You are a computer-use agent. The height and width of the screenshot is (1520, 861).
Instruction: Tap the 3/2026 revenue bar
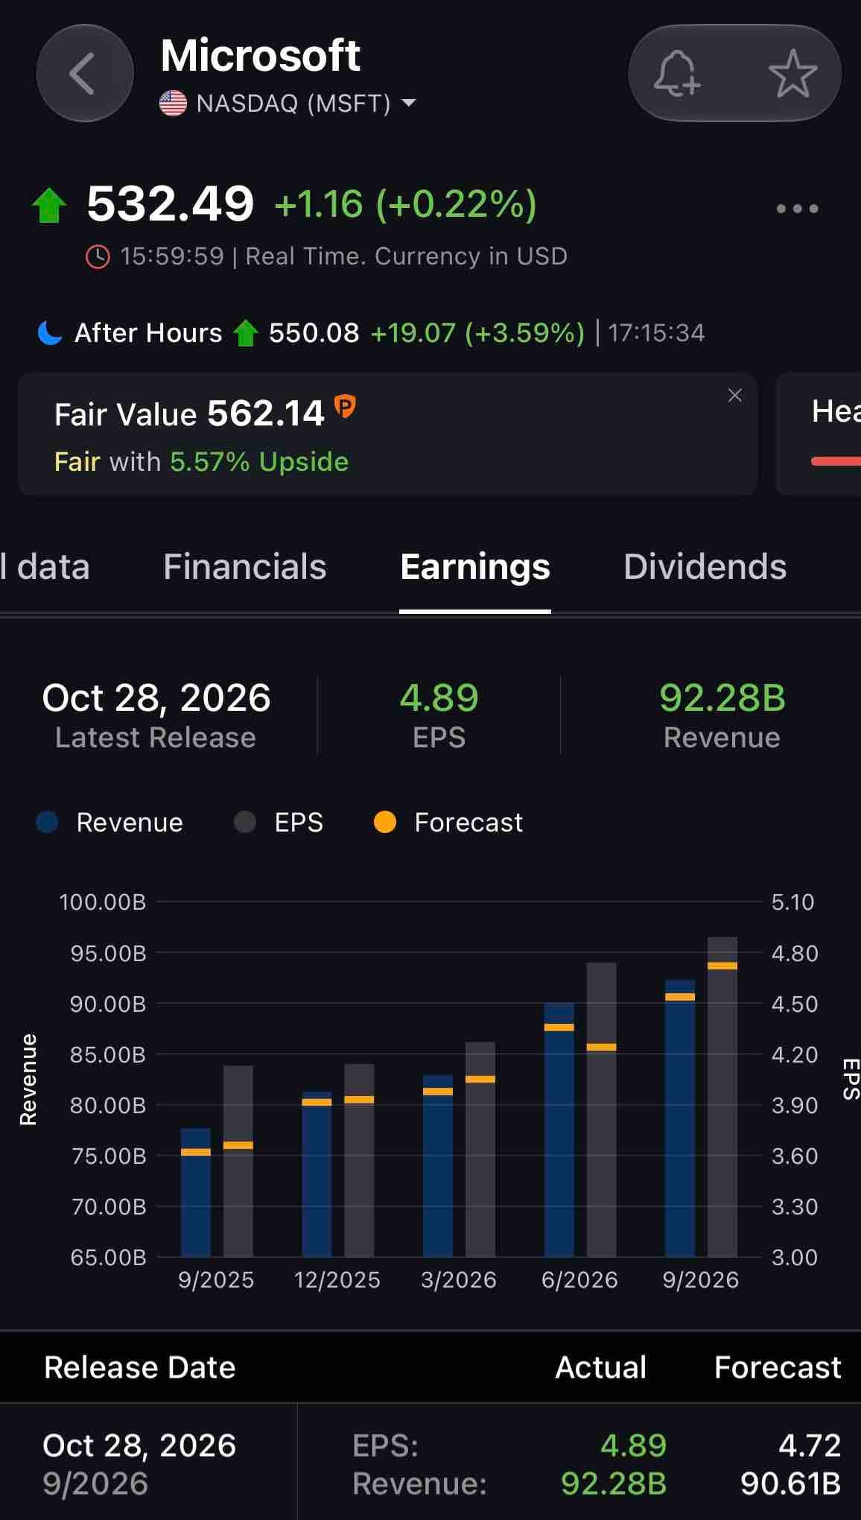[438, 1166]
